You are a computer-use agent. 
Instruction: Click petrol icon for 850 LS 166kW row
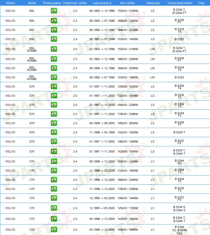54,21
